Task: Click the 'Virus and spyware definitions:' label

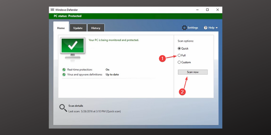Action: (x=85, y=75)
